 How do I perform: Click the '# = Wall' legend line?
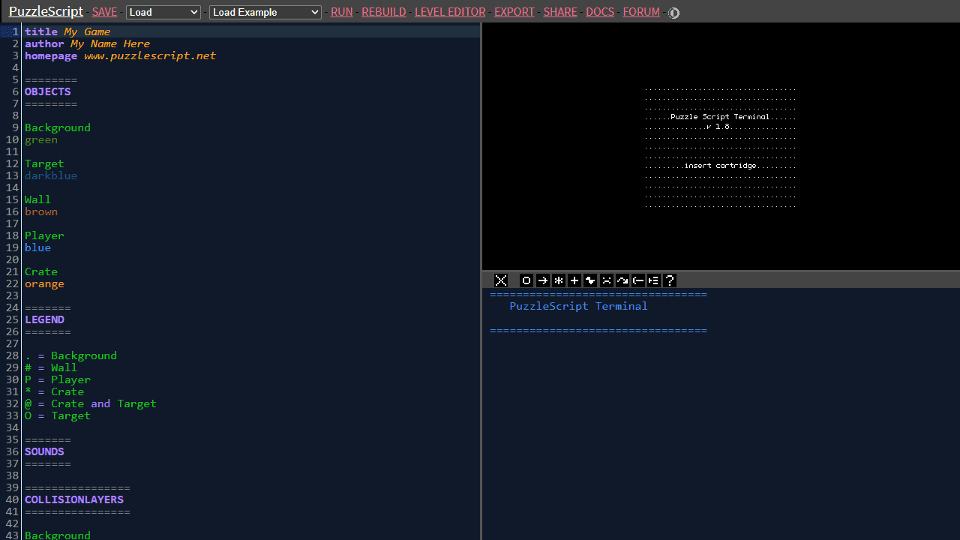tap(51, 367)
